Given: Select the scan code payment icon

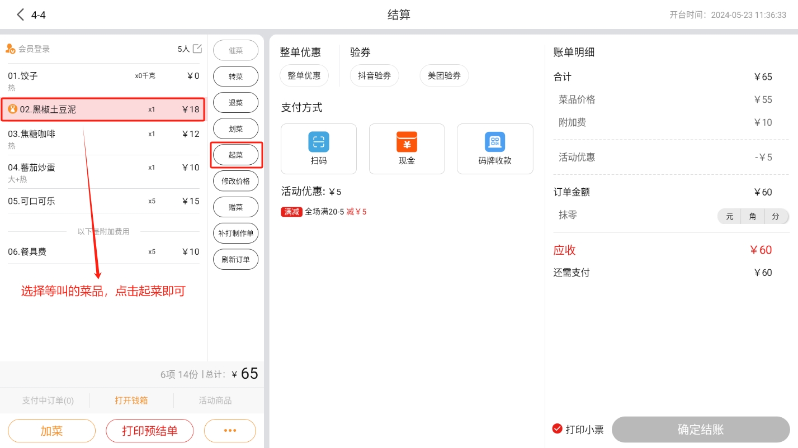Looking at the screenshot, I should click(x=318, y=142).
